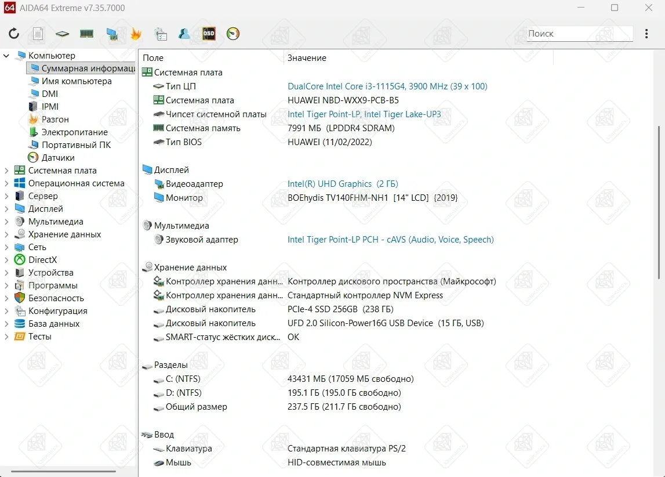
Task: Click the Тесты benchmark icon
Action: pos(20,336)
